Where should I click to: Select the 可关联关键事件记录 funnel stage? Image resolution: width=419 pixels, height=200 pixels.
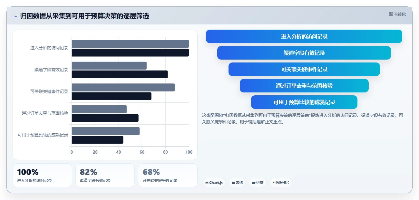pos(304,69)
